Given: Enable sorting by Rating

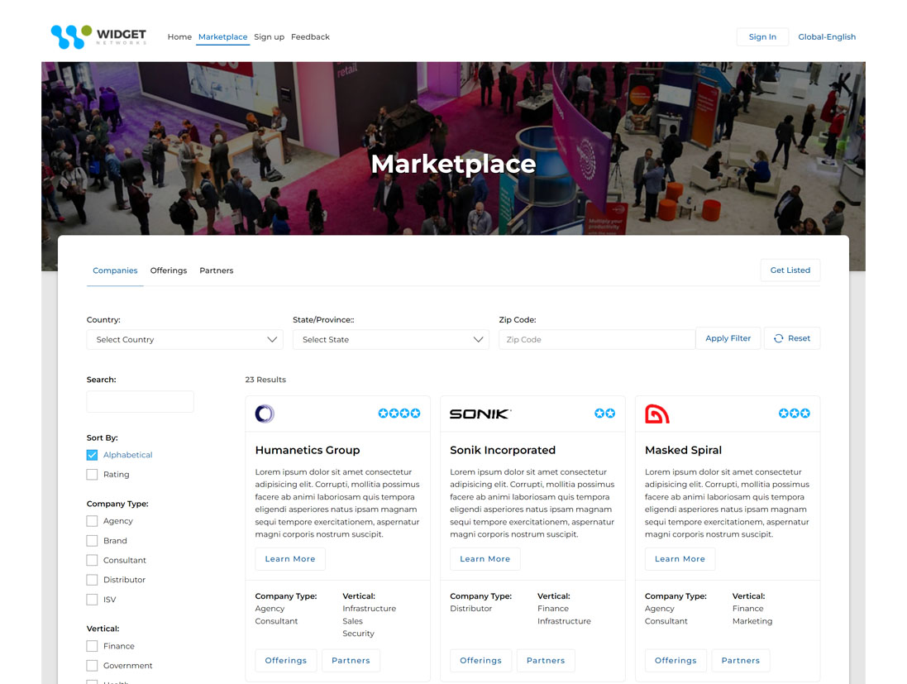Looking at the screenshot, I should pos(92,474).
